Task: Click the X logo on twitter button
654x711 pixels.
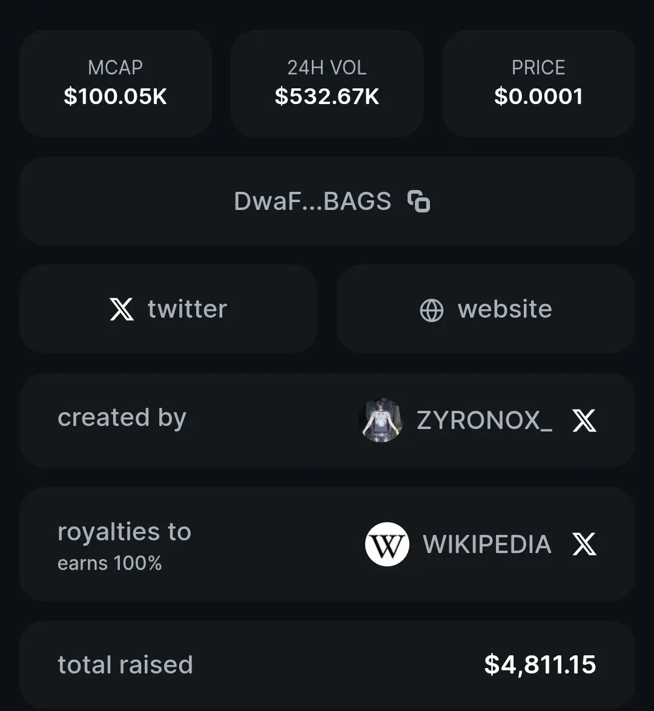Action: (122, 309)
